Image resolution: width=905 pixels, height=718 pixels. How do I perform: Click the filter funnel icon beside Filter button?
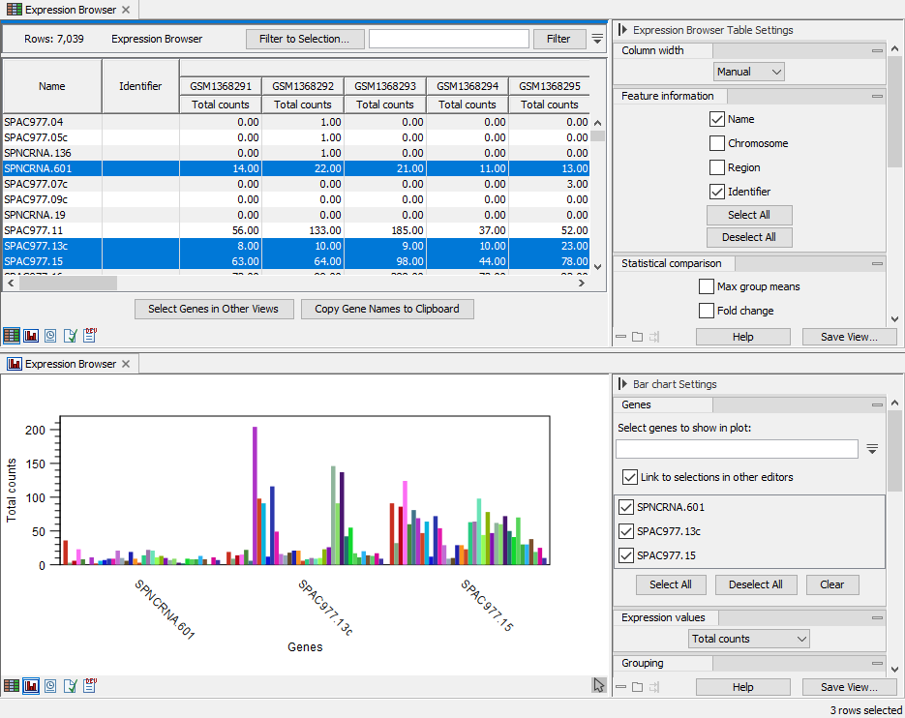(x=597, y=39)
